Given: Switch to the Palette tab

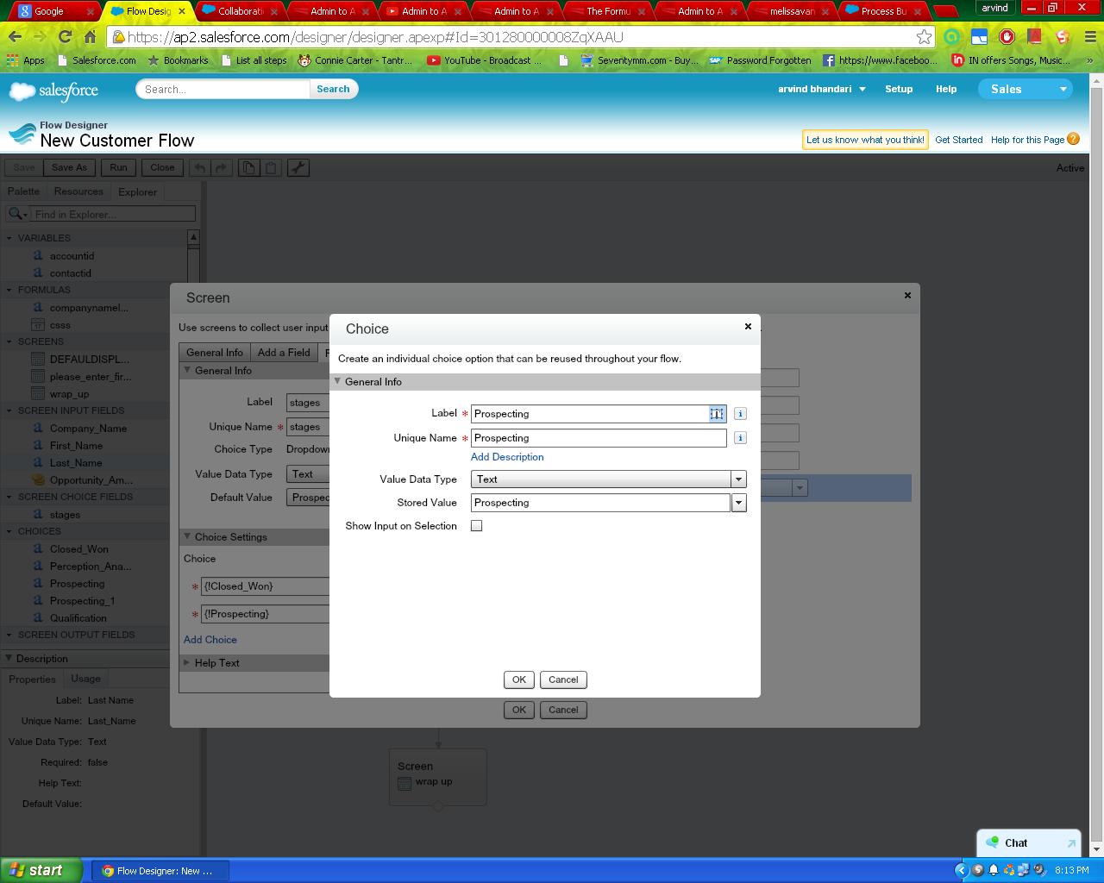Looking at the screenshot, I should click(x=23, y=191).
